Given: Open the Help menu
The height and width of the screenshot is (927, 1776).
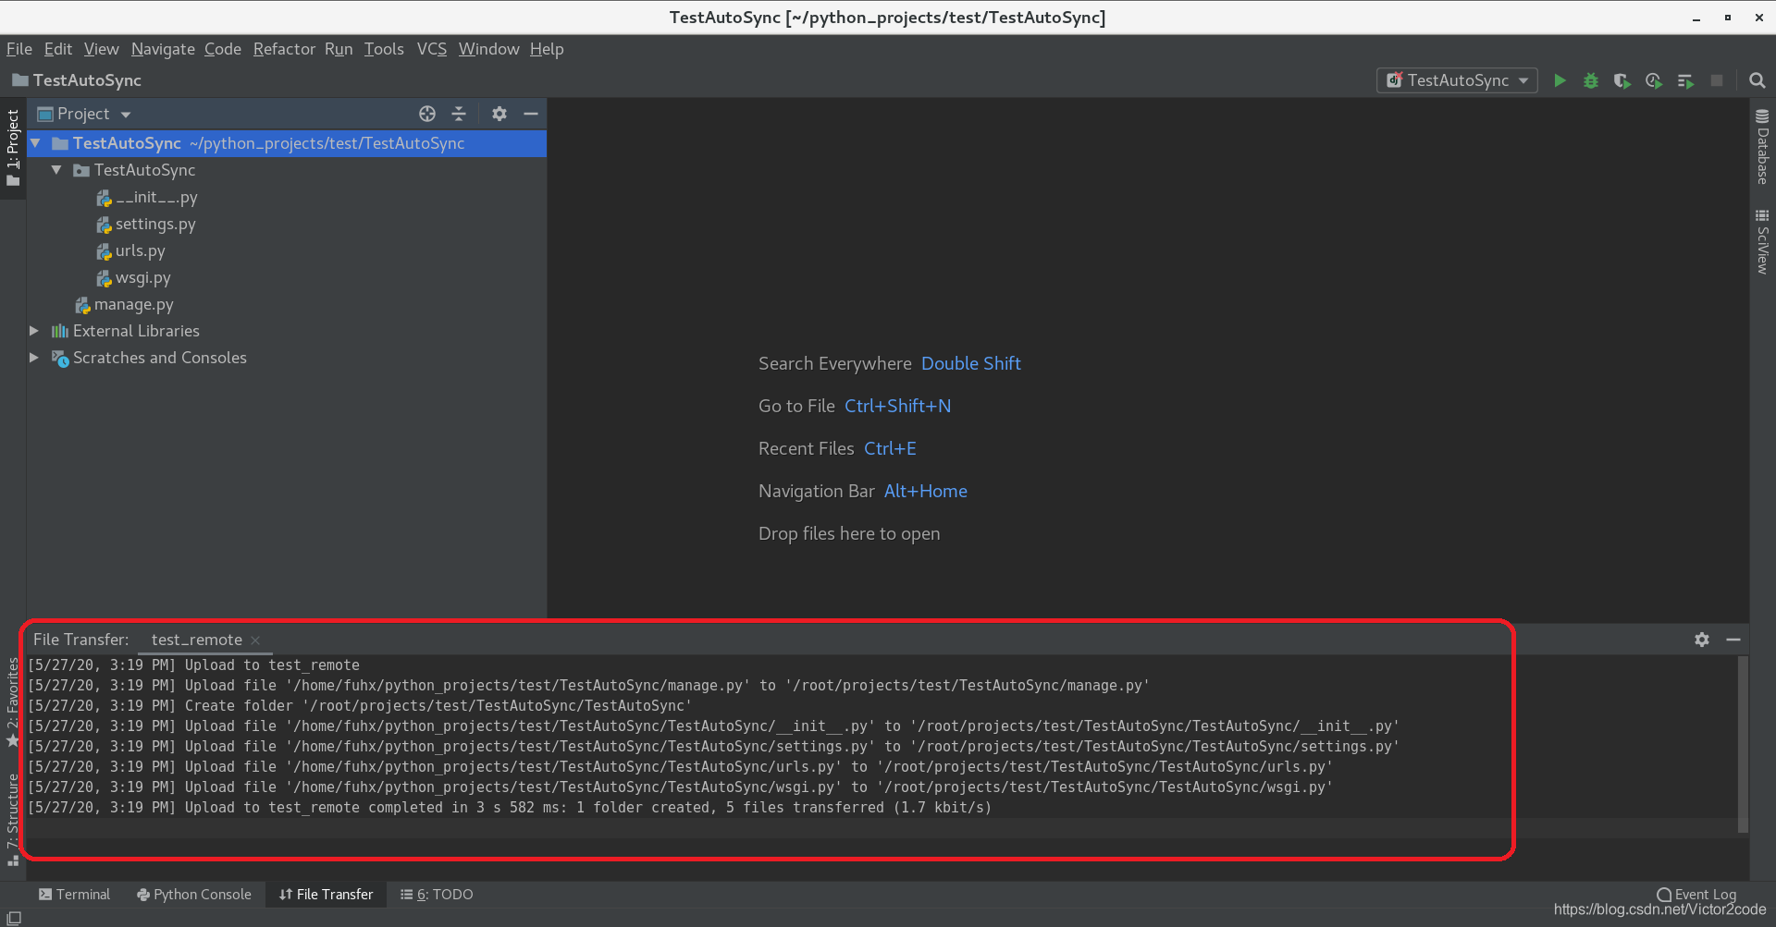Looking at the screenshot, I should pos(547,49).
